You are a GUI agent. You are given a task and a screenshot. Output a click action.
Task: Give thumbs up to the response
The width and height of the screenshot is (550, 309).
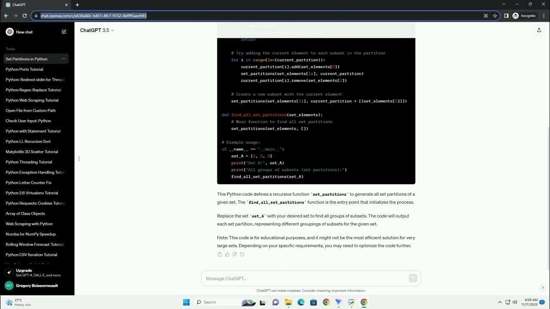coord(227,254)
